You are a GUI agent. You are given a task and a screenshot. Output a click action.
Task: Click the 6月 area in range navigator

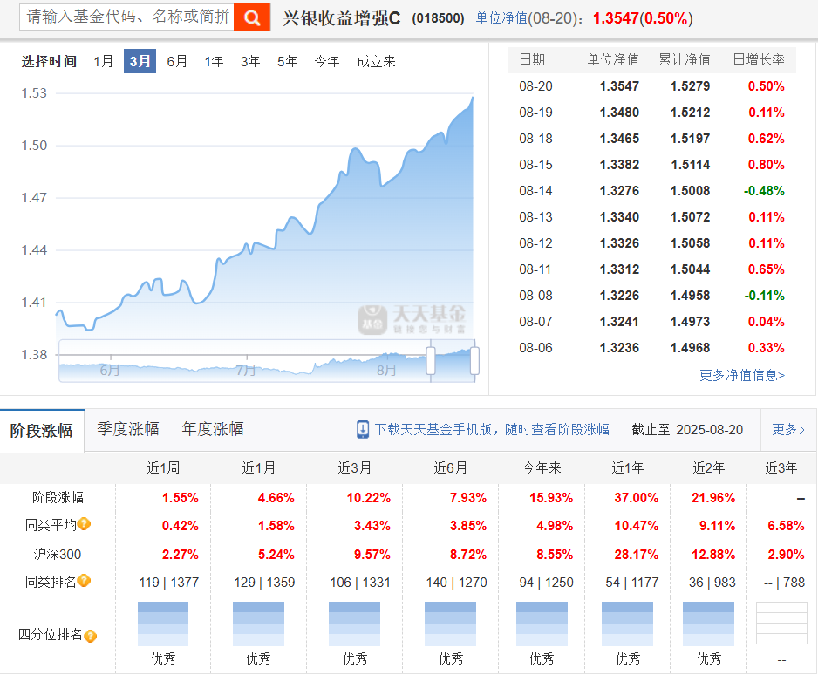click(x=110, y=371)
